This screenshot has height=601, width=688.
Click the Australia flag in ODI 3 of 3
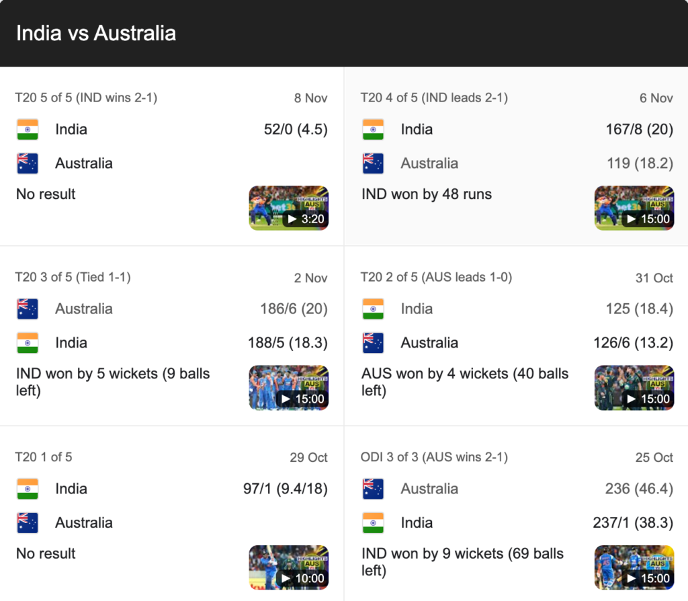pos(373,489)
